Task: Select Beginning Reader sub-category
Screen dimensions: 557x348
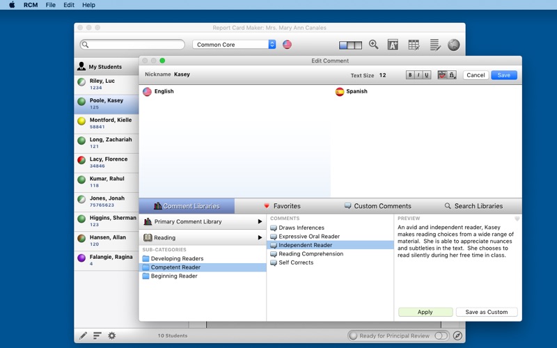Action: point(203,276)
